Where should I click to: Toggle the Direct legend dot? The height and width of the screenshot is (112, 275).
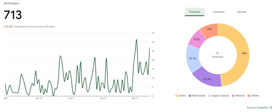coord(176,96)
